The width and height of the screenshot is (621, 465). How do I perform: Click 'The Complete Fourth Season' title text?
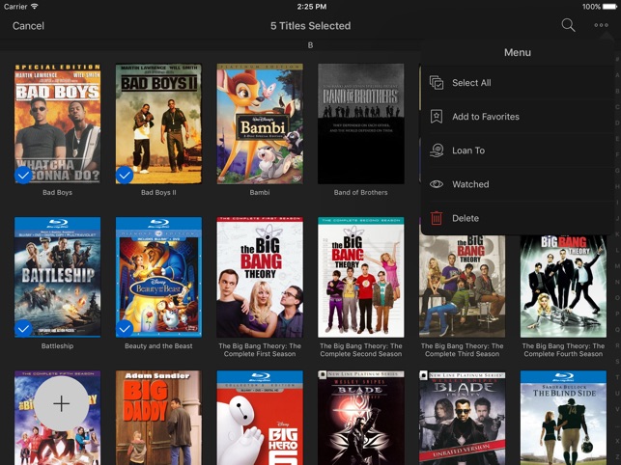pos(563,350)
